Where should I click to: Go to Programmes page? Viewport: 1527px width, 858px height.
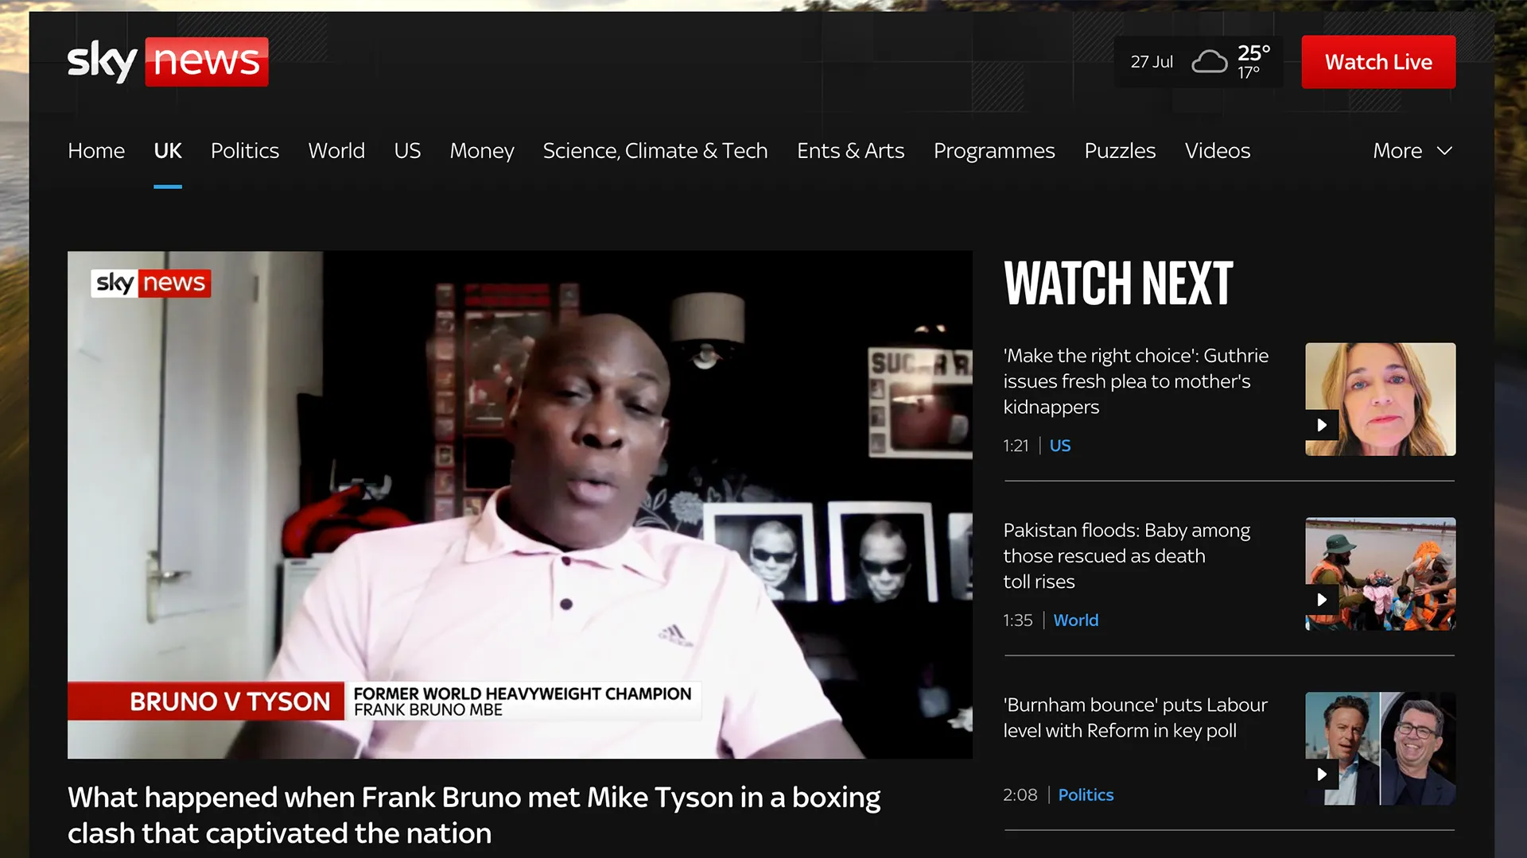(994, 151)
